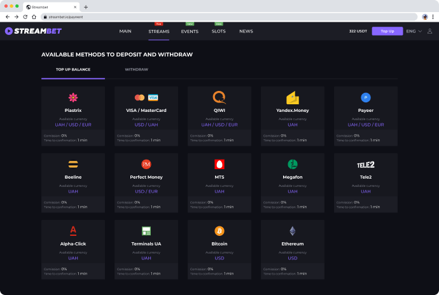Open a new browser tab
Viewport: 439px width, 295px height.
point(86,7)
